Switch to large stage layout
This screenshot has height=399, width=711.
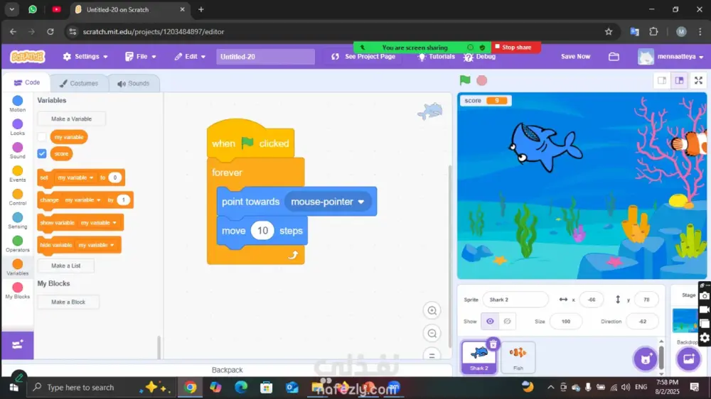[679, 81]
